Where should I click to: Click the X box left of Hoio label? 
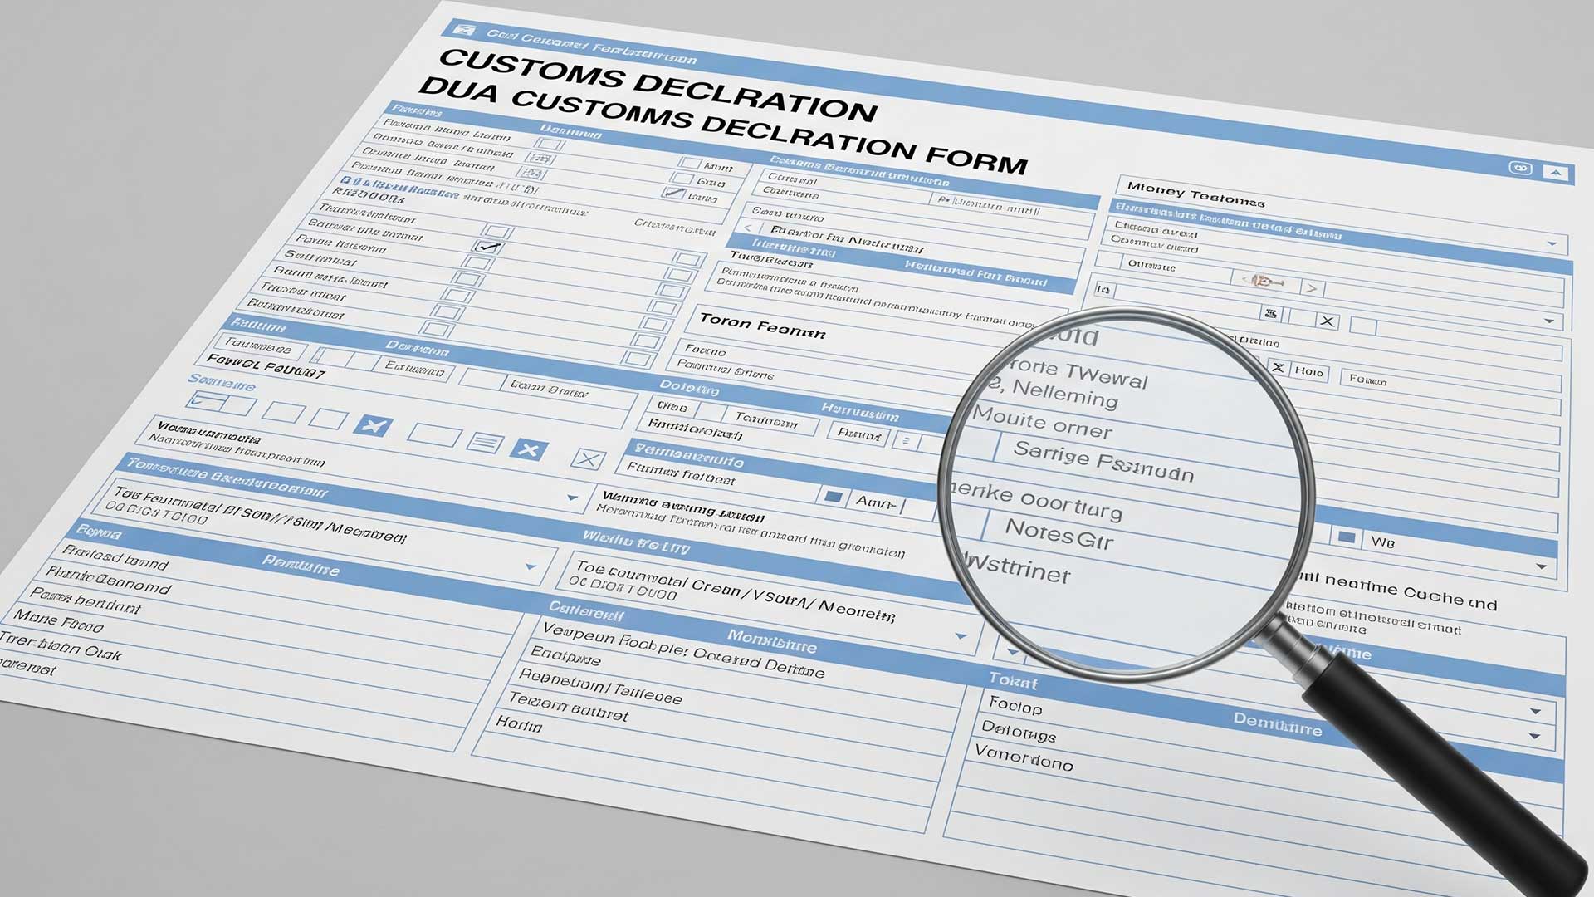click(x=1279, y=368)
